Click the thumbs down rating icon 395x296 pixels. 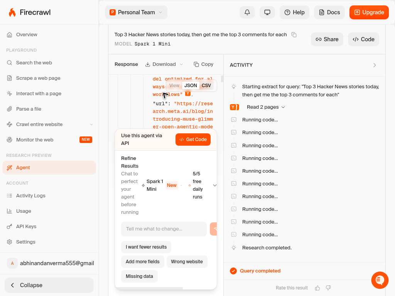click(x=328, y=288)
